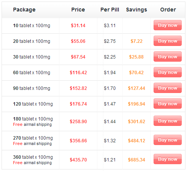The height and width of the screenshot is (171, 187).
Task: Click Buy now for 180 tablet package
Action: [167, 121]
